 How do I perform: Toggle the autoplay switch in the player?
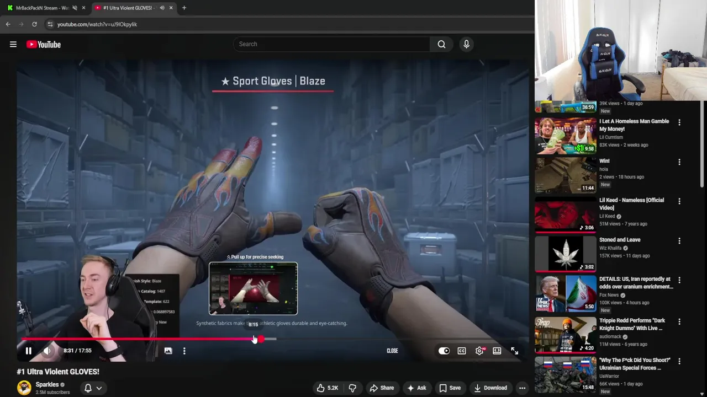(444, 351)
